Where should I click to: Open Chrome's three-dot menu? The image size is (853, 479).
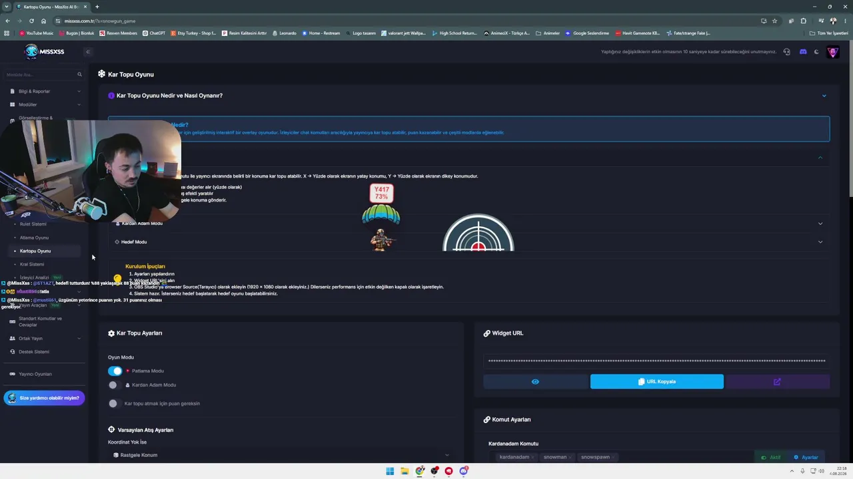click(x=846, y=21)
